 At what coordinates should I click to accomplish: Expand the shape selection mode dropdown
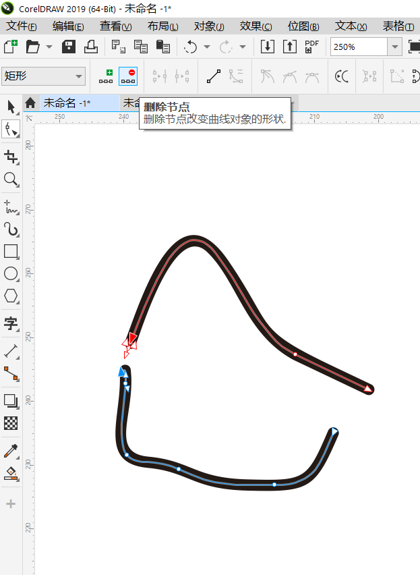(80, 76)
